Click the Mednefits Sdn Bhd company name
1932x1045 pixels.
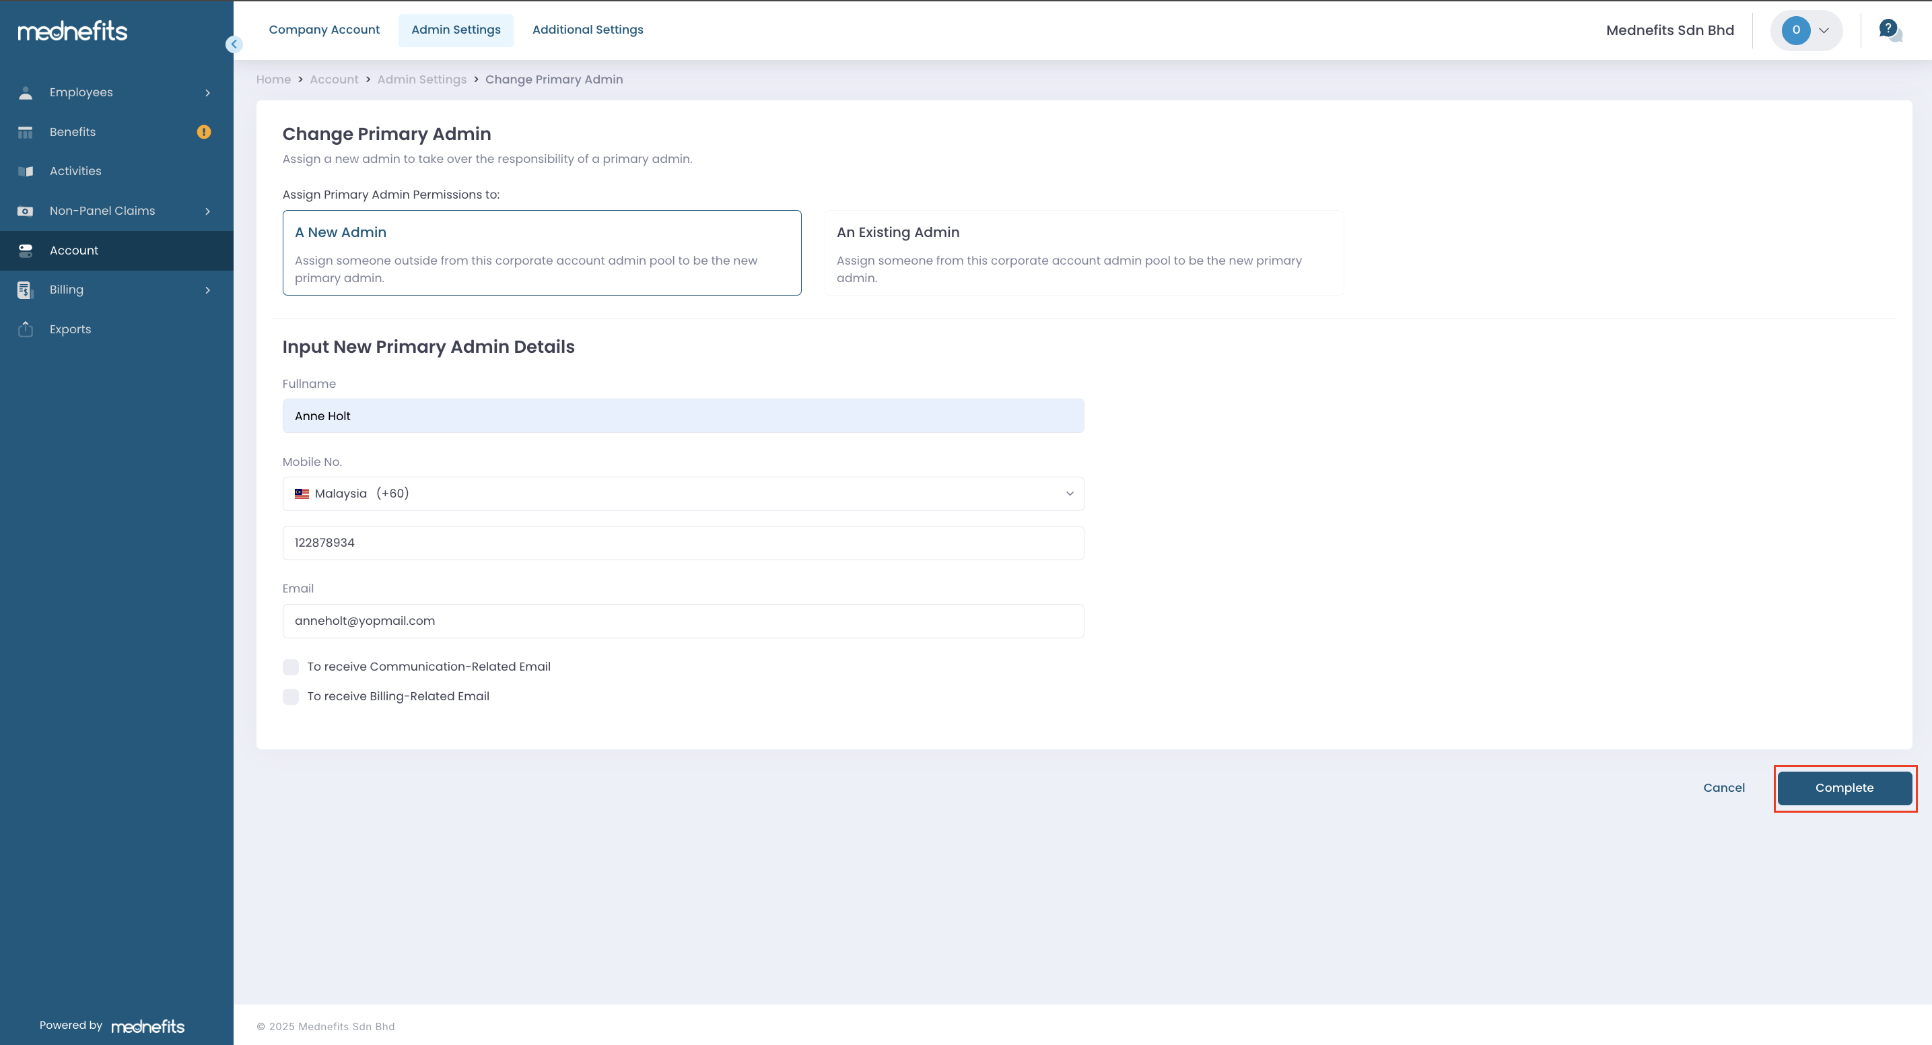[x=1669, y=30]
